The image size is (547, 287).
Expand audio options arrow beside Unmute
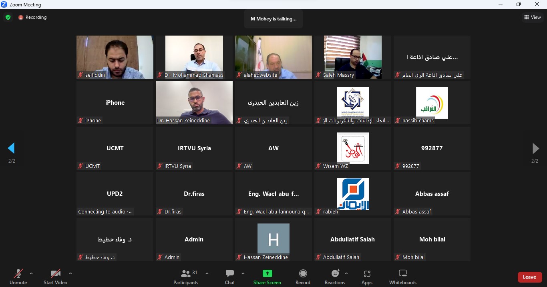31,274
